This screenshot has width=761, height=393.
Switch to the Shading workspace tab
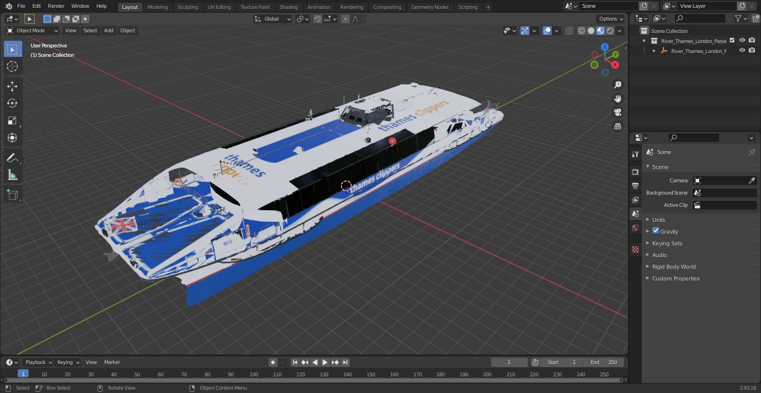click(x=289, y=7)
